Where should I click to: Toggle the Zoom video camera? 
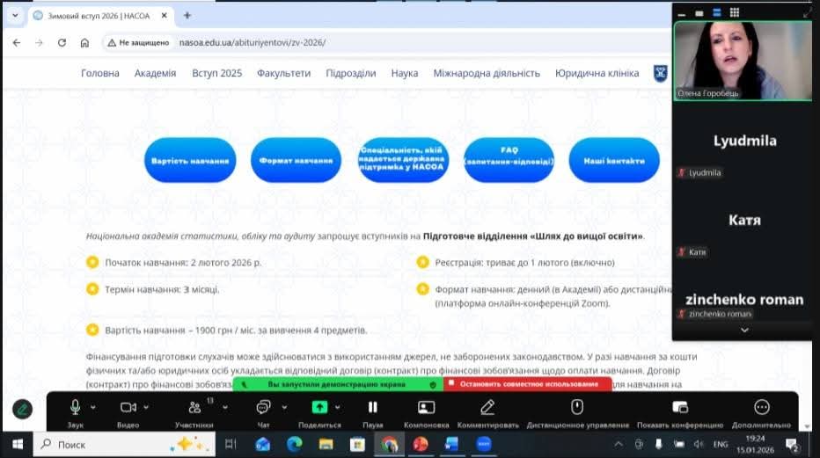point(128,407)
